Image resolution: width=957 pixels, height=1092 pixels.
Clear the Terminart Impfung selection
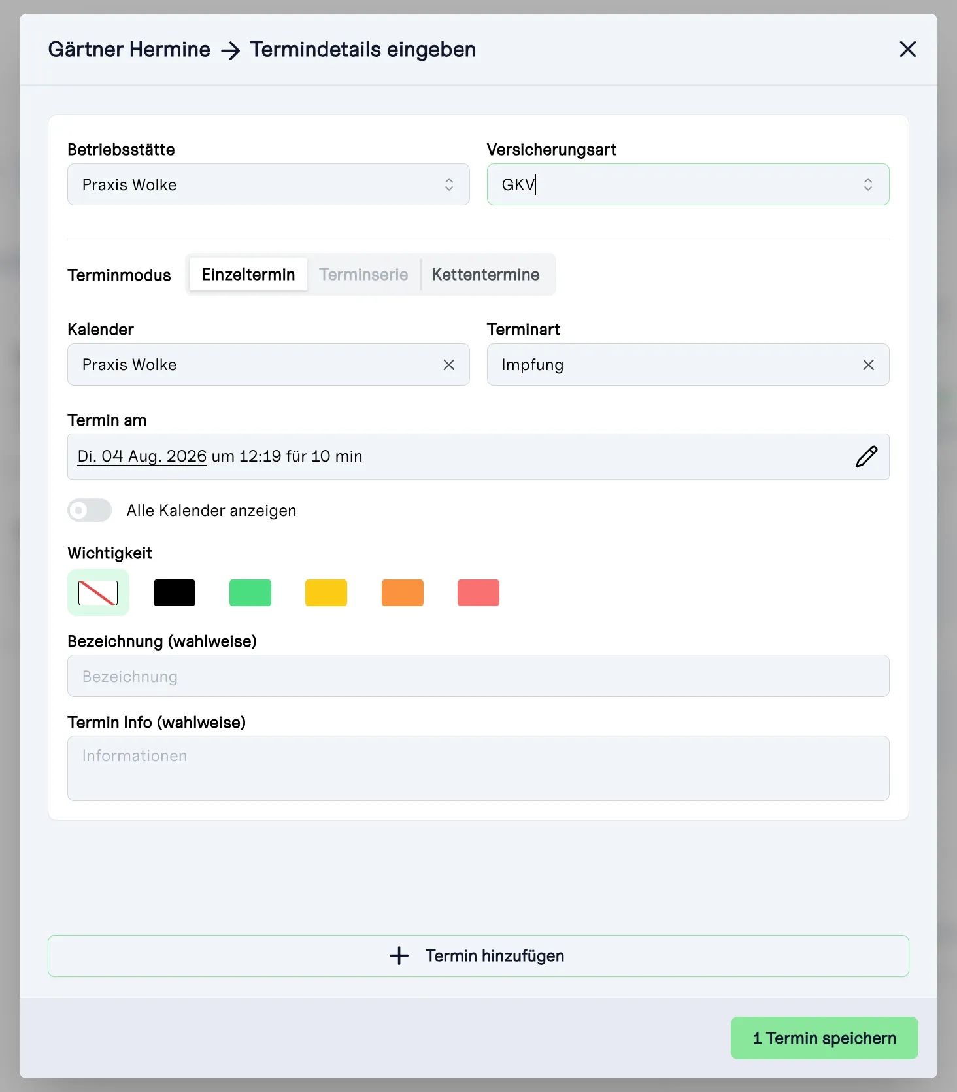[868, 365]
